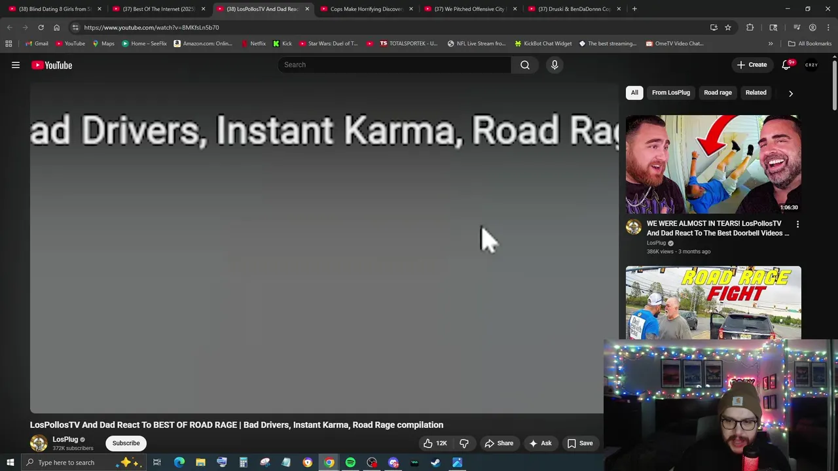Open the KickBot Chat Widget bookmark

(x=543, y=44)
